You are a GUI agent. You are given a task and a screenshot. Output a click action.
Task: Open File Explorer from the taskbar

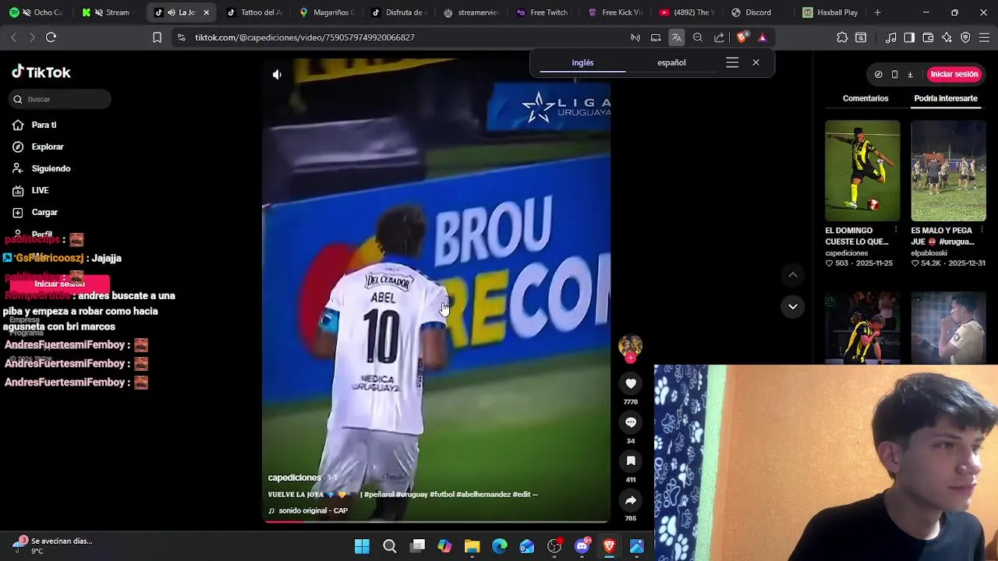click(x=472, y=546)
